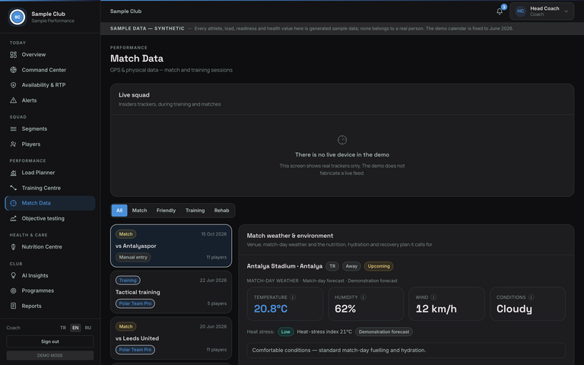The height and width of the screenshot is (365, 584).
Task: Click the Reports document icon
Action: [x=14, y=306]
